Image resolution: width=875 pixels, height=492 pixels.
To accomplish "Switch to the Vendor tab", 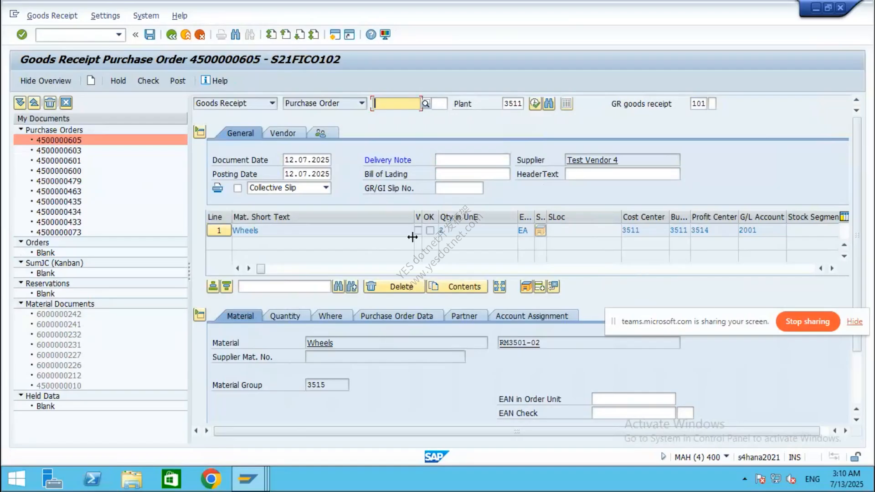I will point(283,133).
